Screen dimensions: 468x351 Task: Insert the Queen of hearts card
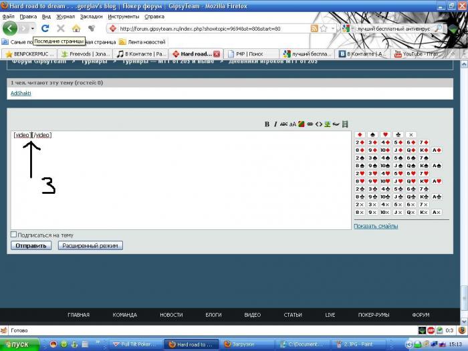point(411,181)
